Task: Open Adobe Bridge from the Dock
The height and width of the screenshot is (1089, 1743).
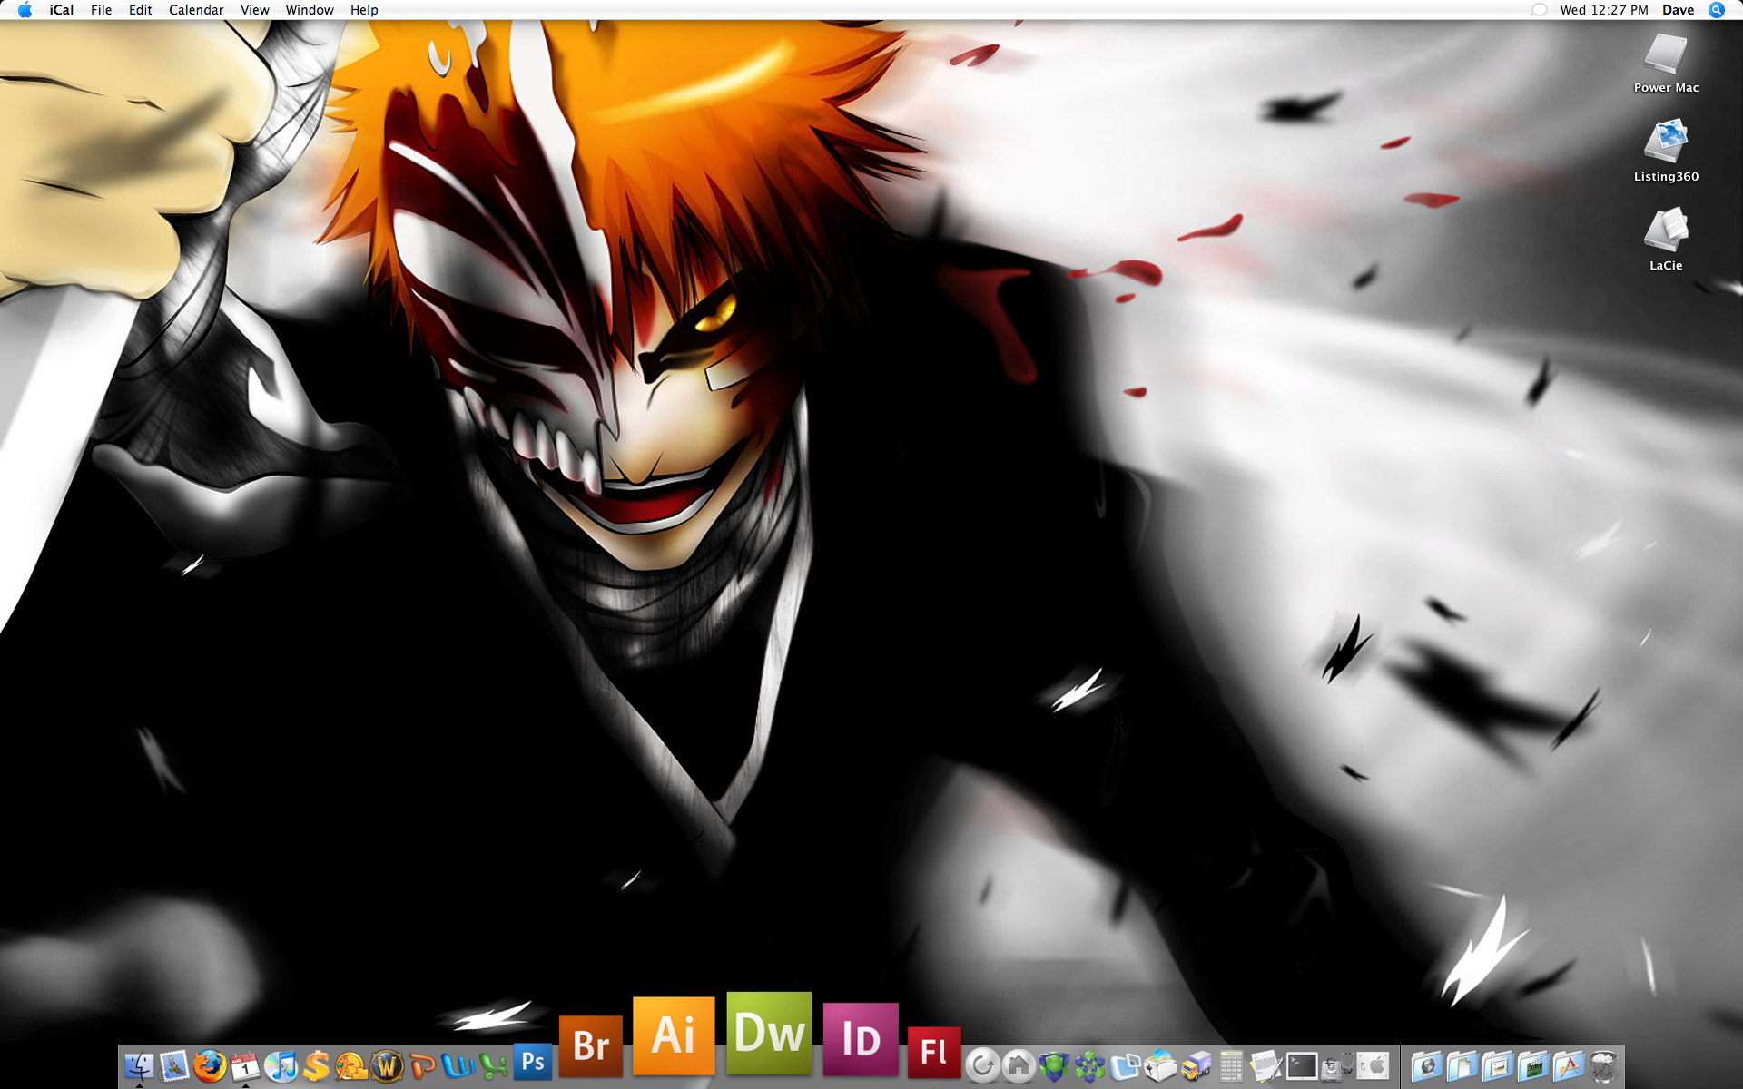Action: 591,1045
